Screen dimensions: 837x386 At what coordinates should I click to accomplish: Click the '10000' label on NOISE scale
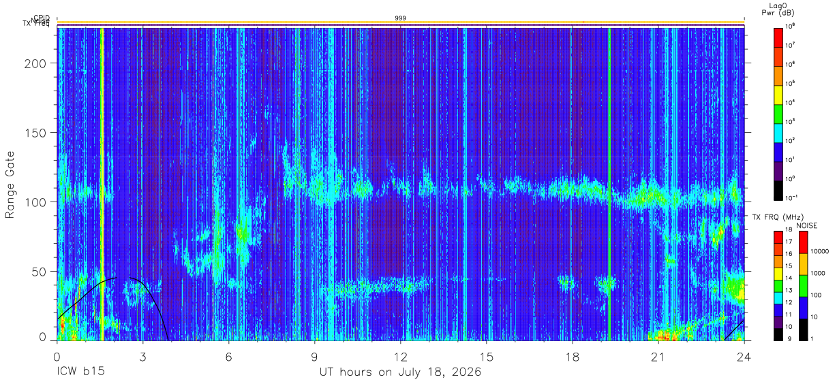point(820,250)
